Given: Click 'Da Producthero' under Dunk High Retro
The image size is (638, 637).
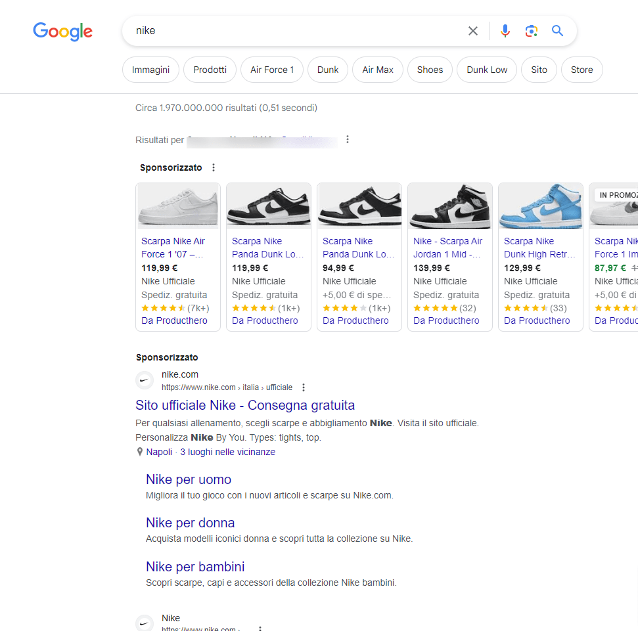Looking at the screenshot, I should [537, 320].
